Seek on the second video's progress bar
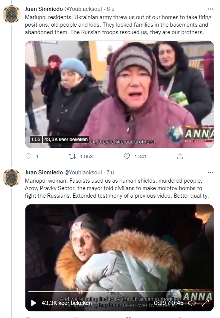This screenshot has width=220, height=318. click(x=119, y=292)
